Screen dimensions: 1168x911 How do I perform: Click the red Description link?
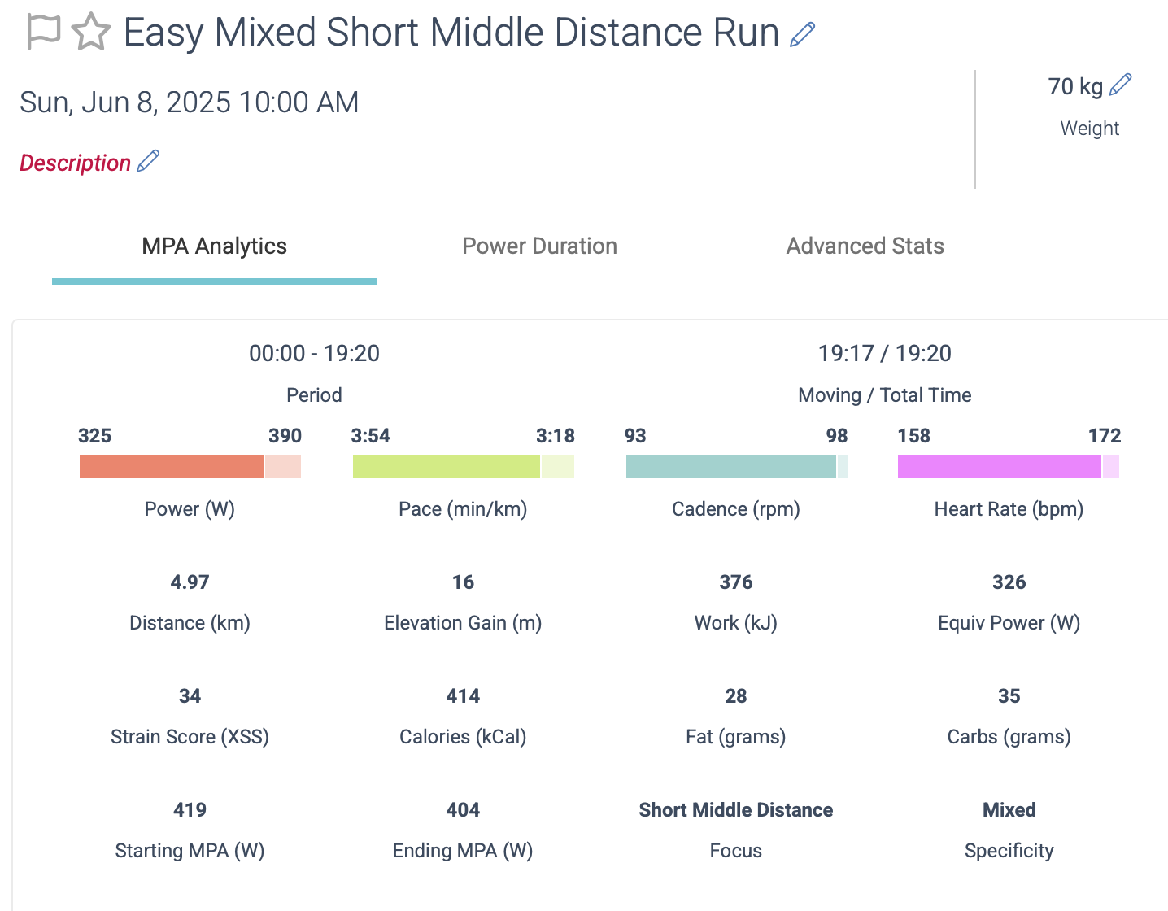pyautogui.click(x=75, y=163)
